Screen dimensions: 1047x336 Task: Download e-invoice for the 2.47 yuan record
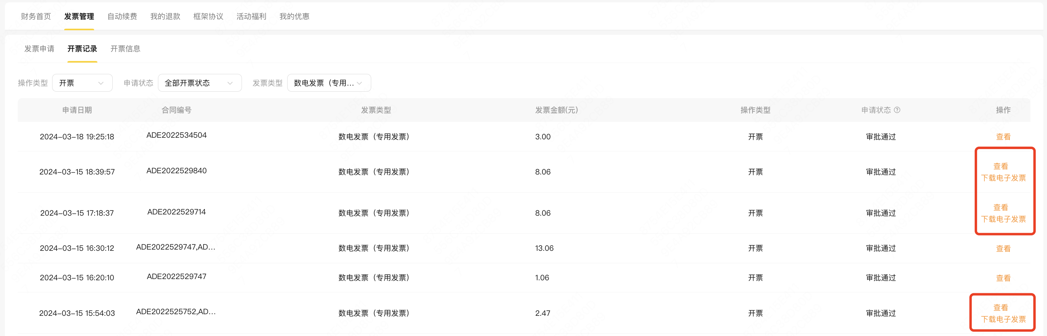click(x=1003, y=319)
